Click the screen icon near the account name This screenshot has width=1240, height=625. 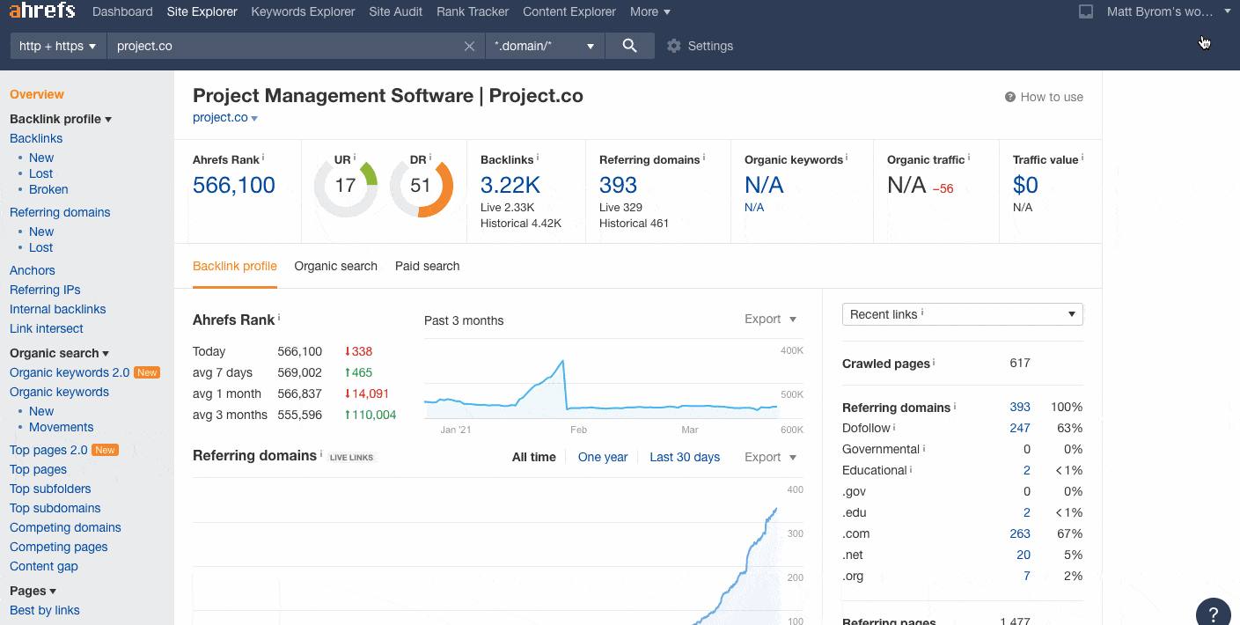point(1085,11)
